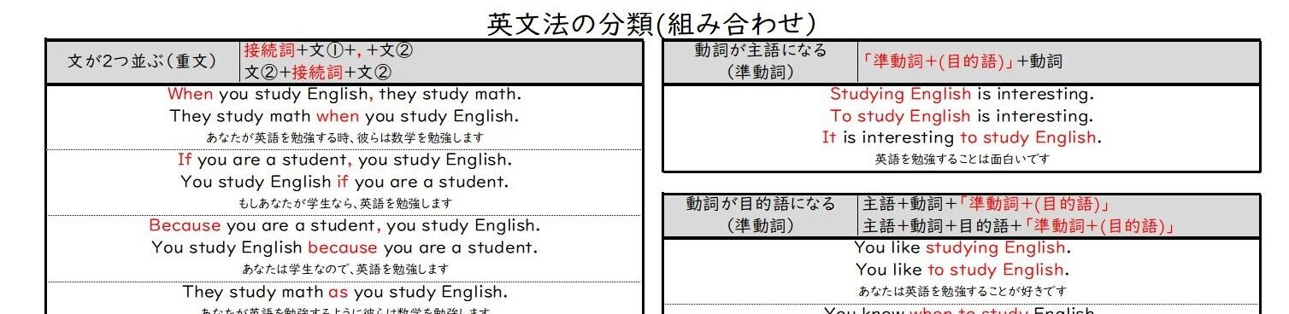This screenshot has height=314, width=1289.
Task: Click 'Studying English is interesting.' line
Action: (x=962, y=94)
